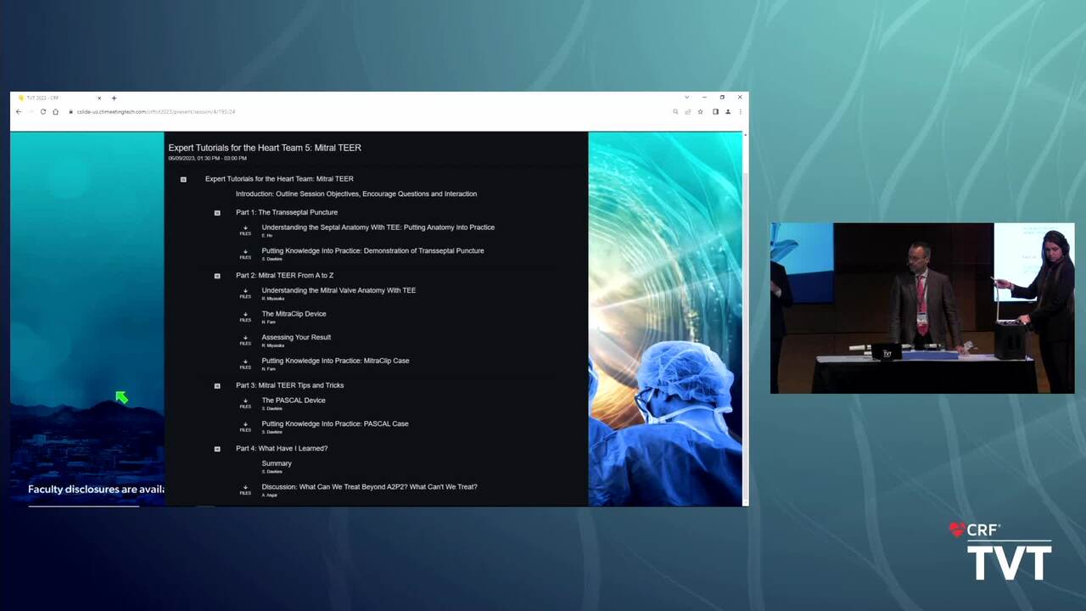Download files for Understanding the Septal Anatomy With TEE

coord(245,230)
